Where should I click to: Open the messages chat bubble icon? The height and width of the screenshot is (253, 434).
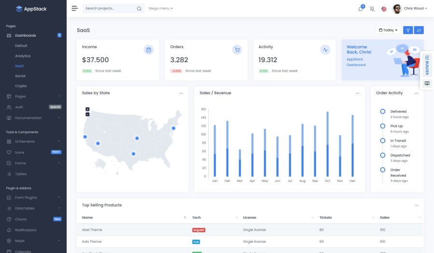point(360,9)
